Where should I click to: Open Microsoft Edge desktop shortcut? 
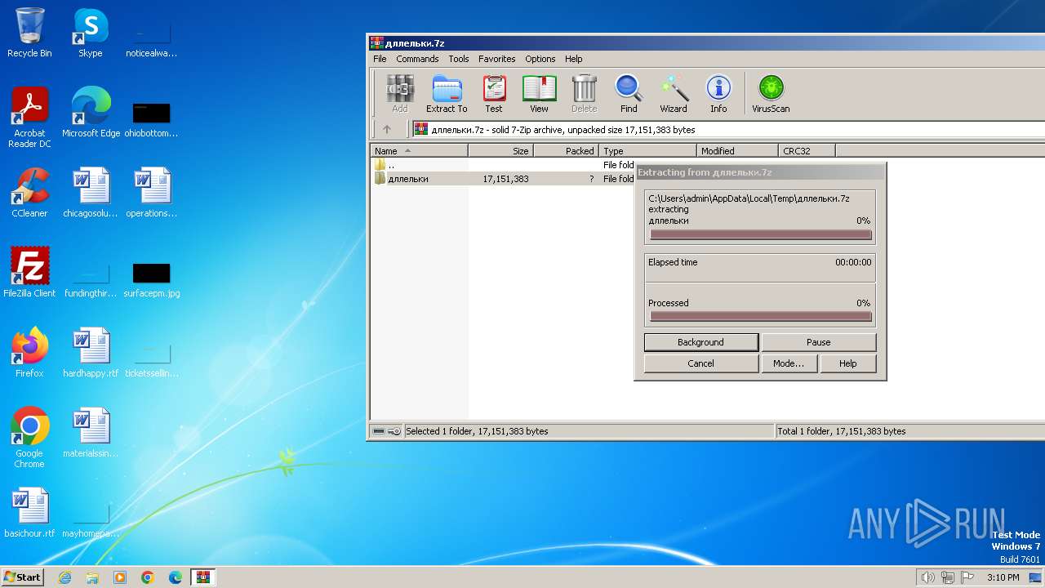point(91,113)
